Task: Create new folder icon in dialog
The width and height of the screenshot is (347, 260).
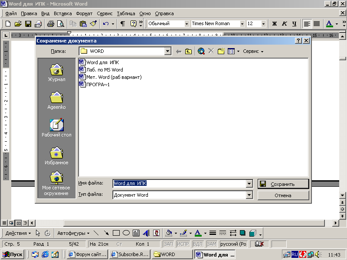Action: tap(221, 51)
